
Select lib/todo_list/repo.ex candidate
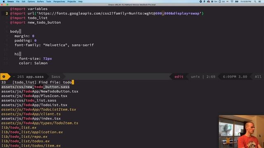24,136
